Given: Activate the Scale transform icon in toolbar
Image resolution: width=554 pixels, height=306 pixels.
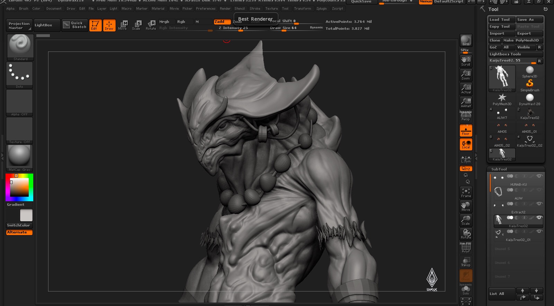Looking at the screenshot, I should point(136,25).
